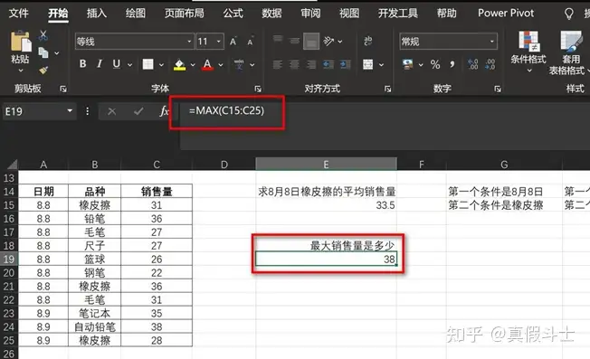
Task: Open the font name dropdown
Action: pos(189,42)
